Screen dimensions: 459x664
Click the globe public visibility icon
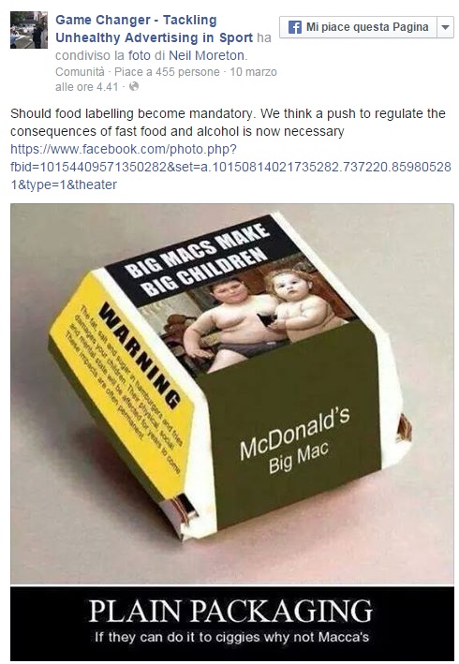[134, 87]
